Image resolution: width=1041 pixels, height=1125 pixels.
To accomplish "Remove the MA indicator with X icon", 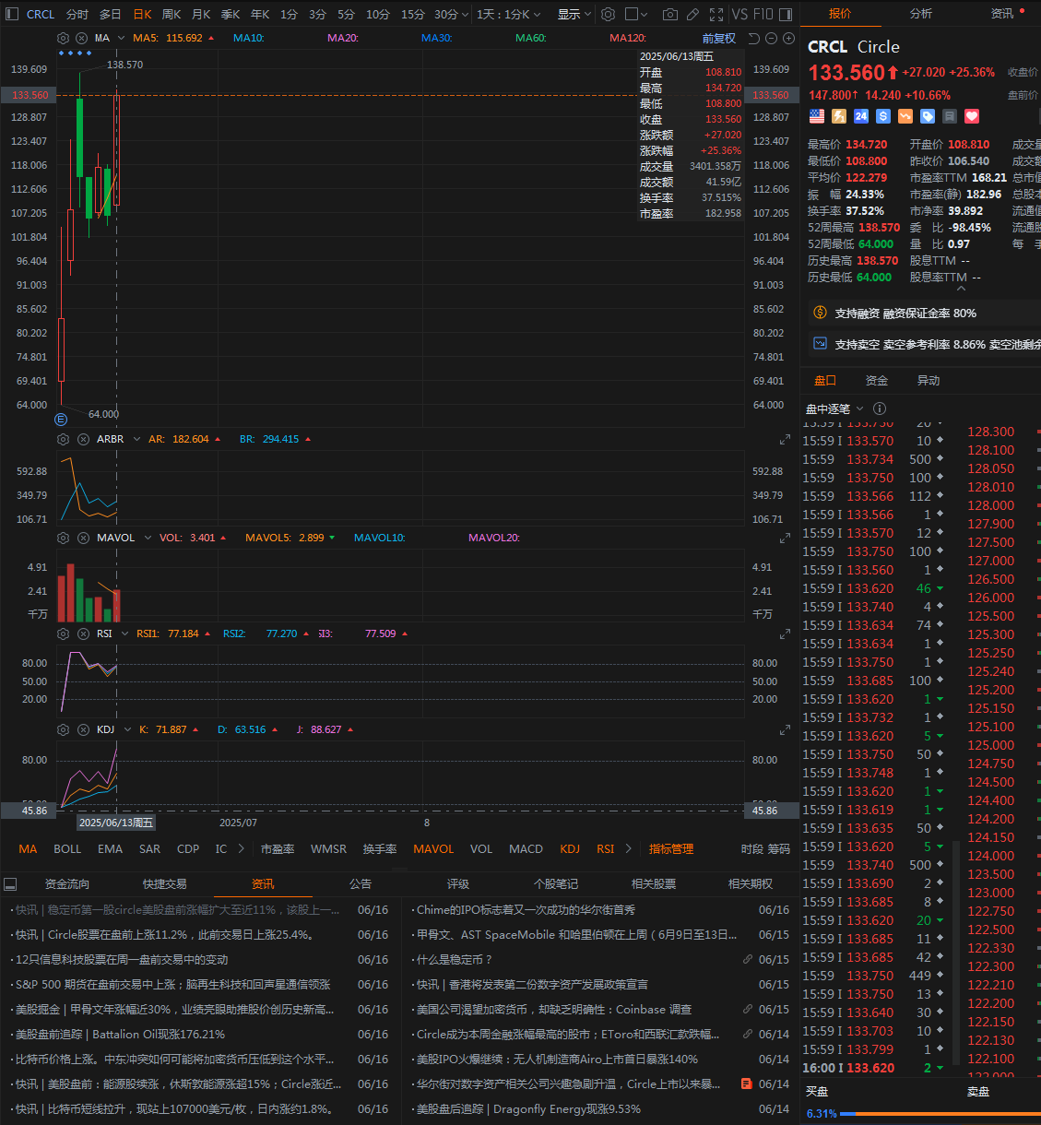I will point(82,38).
